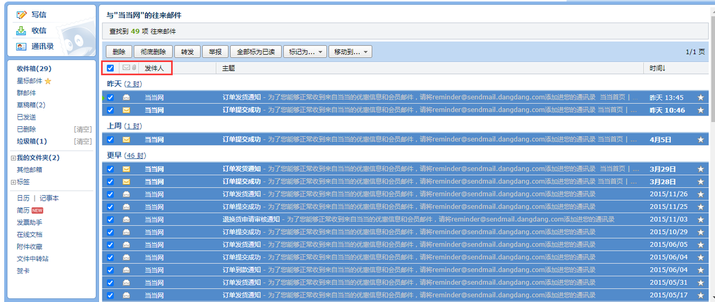The height and width of the screenshot is (302, 715).
Task: Star the mail dated 2015/10/29
Action: (701, 232)
